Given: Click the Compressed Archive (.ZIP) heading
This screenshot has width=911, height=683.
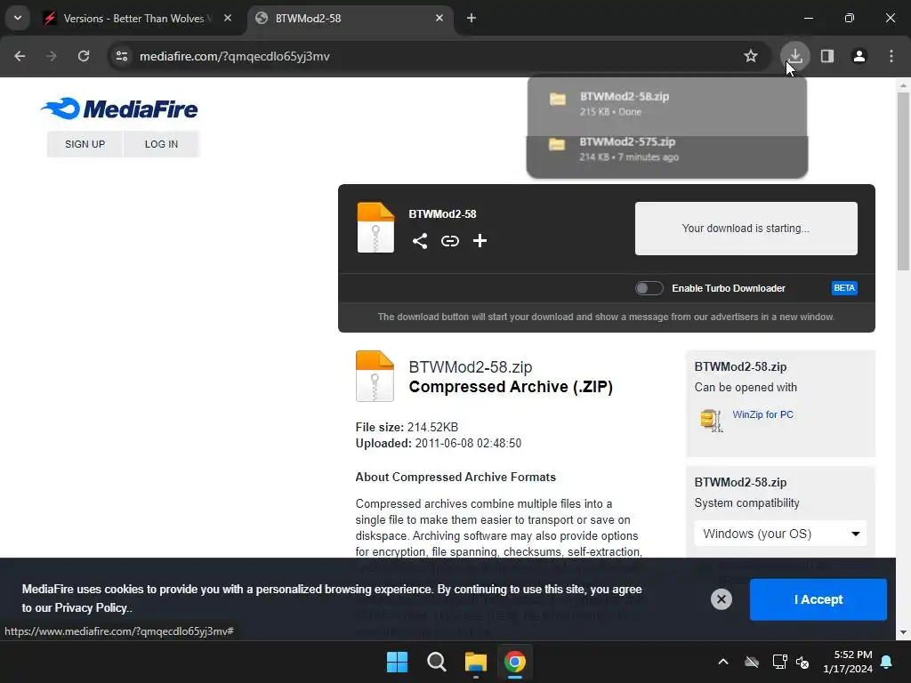Looking at the screenshot, I should [x=511, y=387].
